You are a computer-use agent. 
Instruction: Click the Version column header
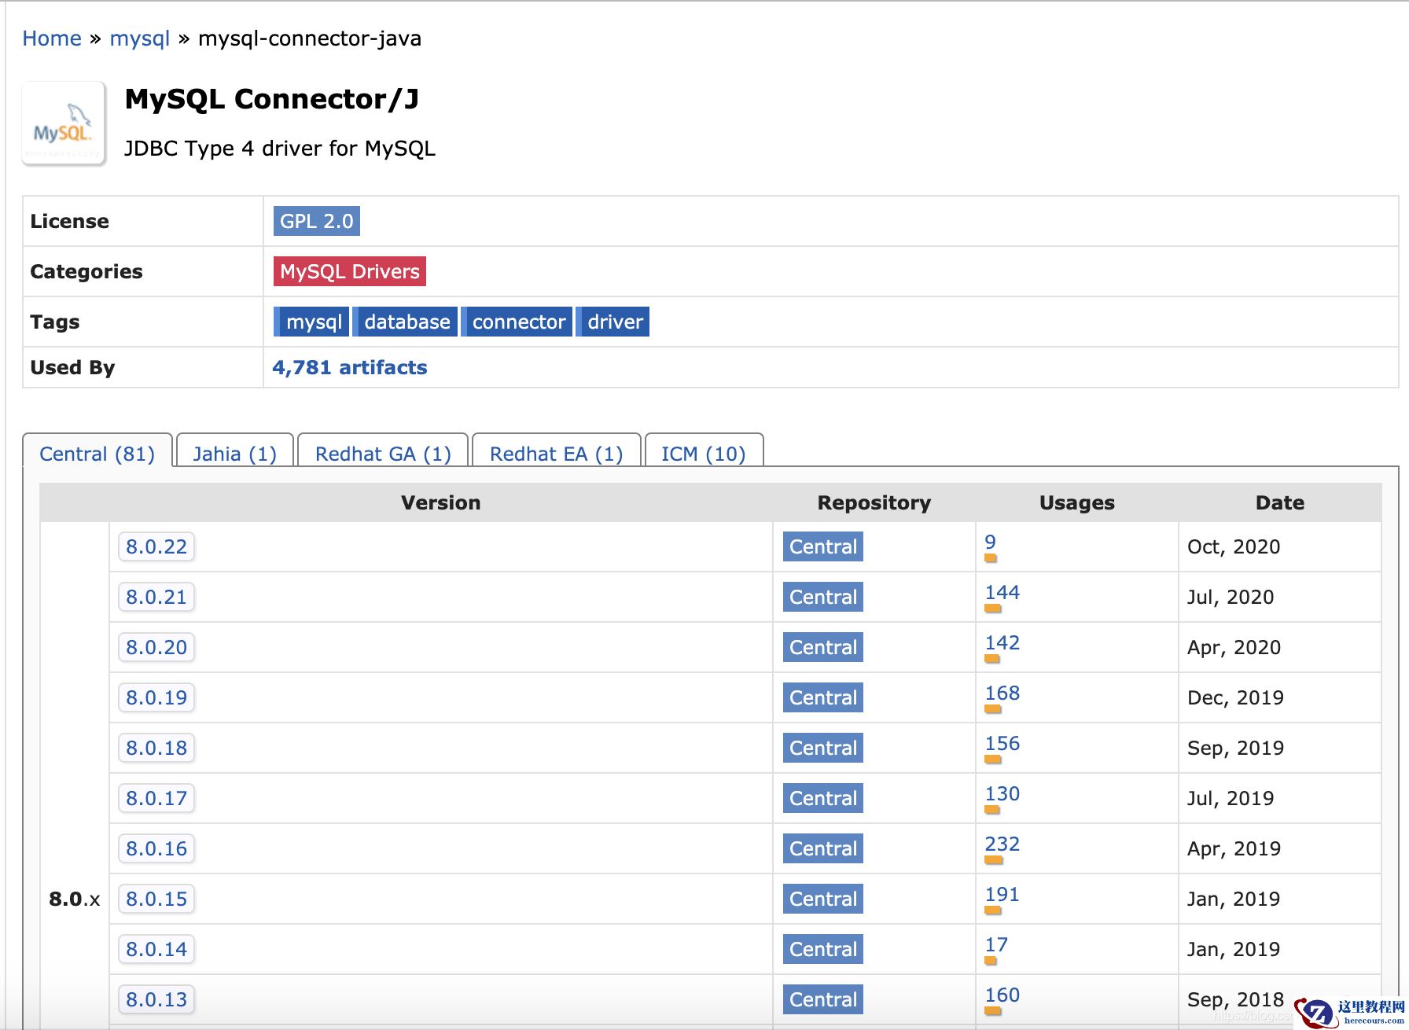pyautogui.click(x=440, y=502)
